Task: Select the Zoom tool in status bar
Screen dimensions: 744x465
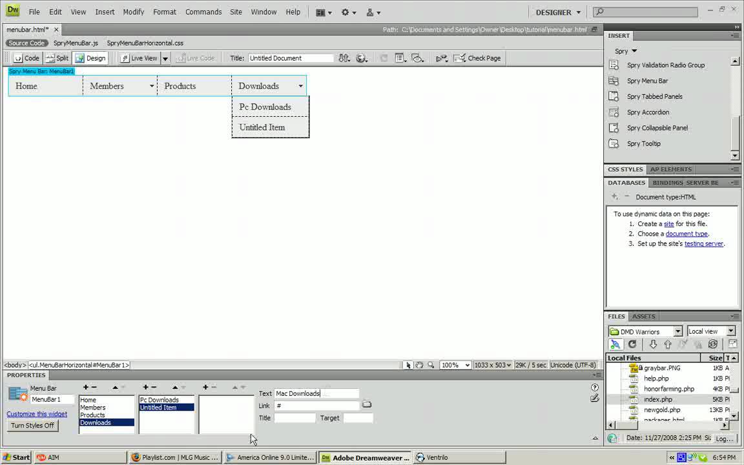Action: coord(431,365)
